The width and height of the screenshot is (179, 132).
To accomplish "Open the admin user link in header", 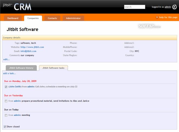I will click(168, 7).
